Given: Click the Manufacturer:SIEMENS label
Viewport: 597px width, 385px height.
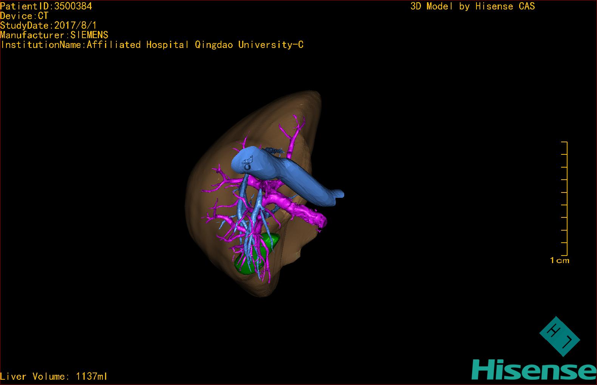Looking at the screenshot, I should (54, 35).
